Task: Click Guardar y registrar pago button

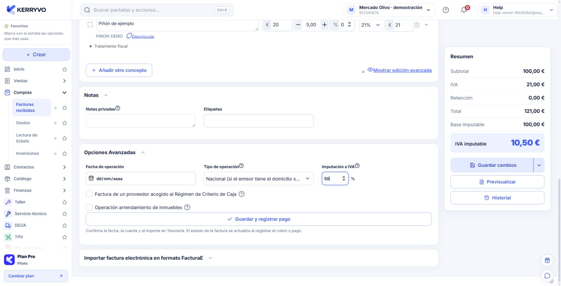Action: tap(259, 219)
